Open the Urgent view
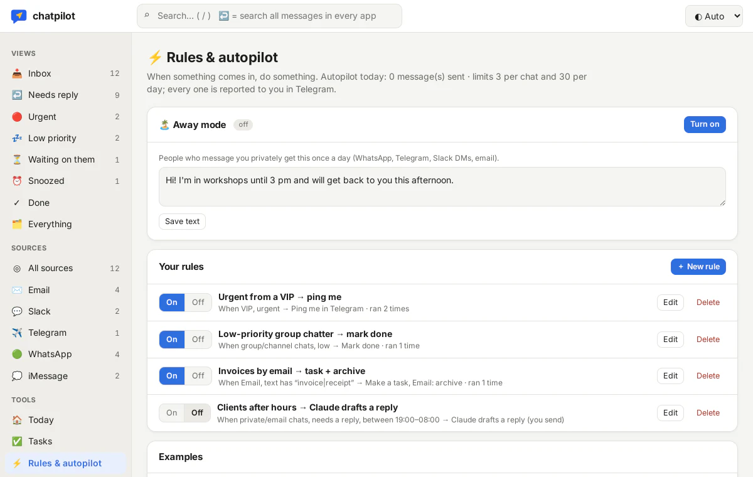The image size is (753, 477). tap(65, 117)
